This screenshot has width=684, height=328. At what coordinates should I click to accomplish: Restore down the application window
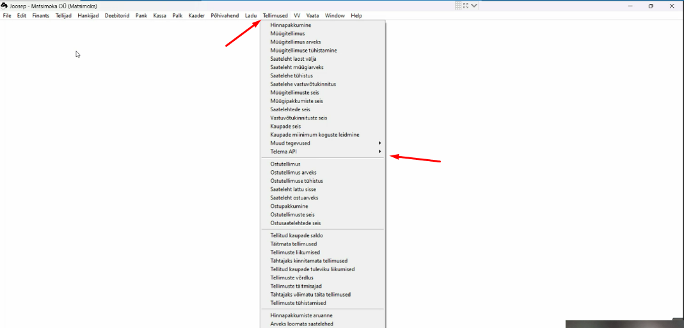point(651,6)
